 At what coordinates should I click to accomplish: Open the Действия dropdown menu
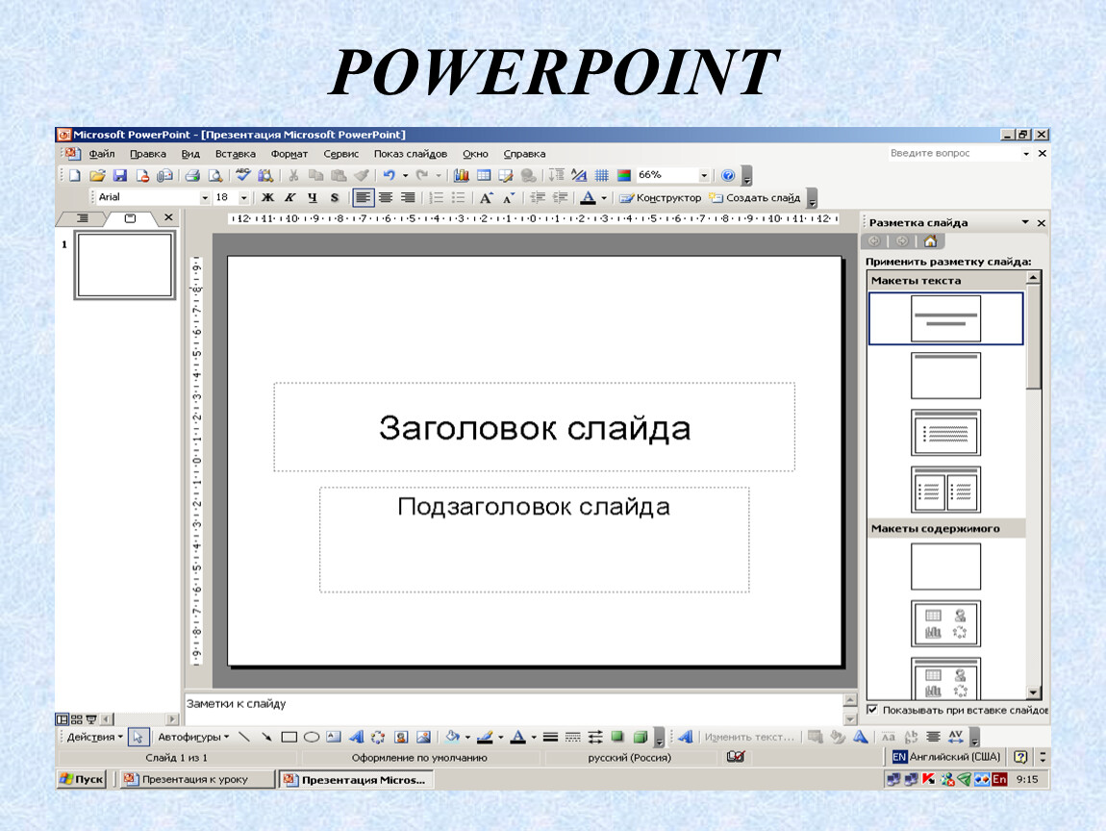(x=94, y=737)
